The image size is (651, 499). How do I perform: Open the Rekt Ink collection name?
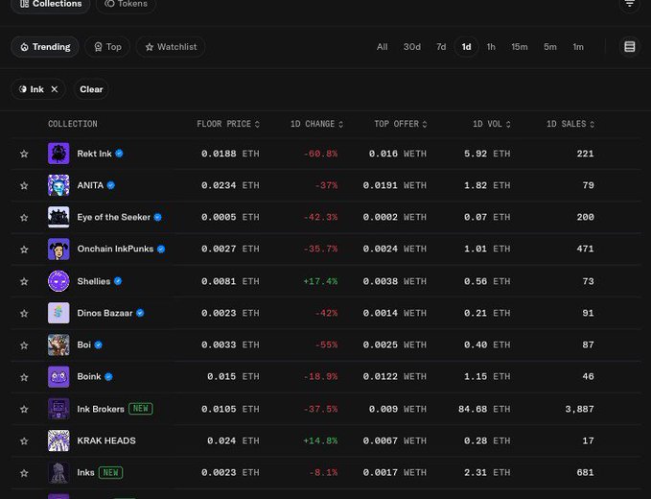(x=94, y=154)
